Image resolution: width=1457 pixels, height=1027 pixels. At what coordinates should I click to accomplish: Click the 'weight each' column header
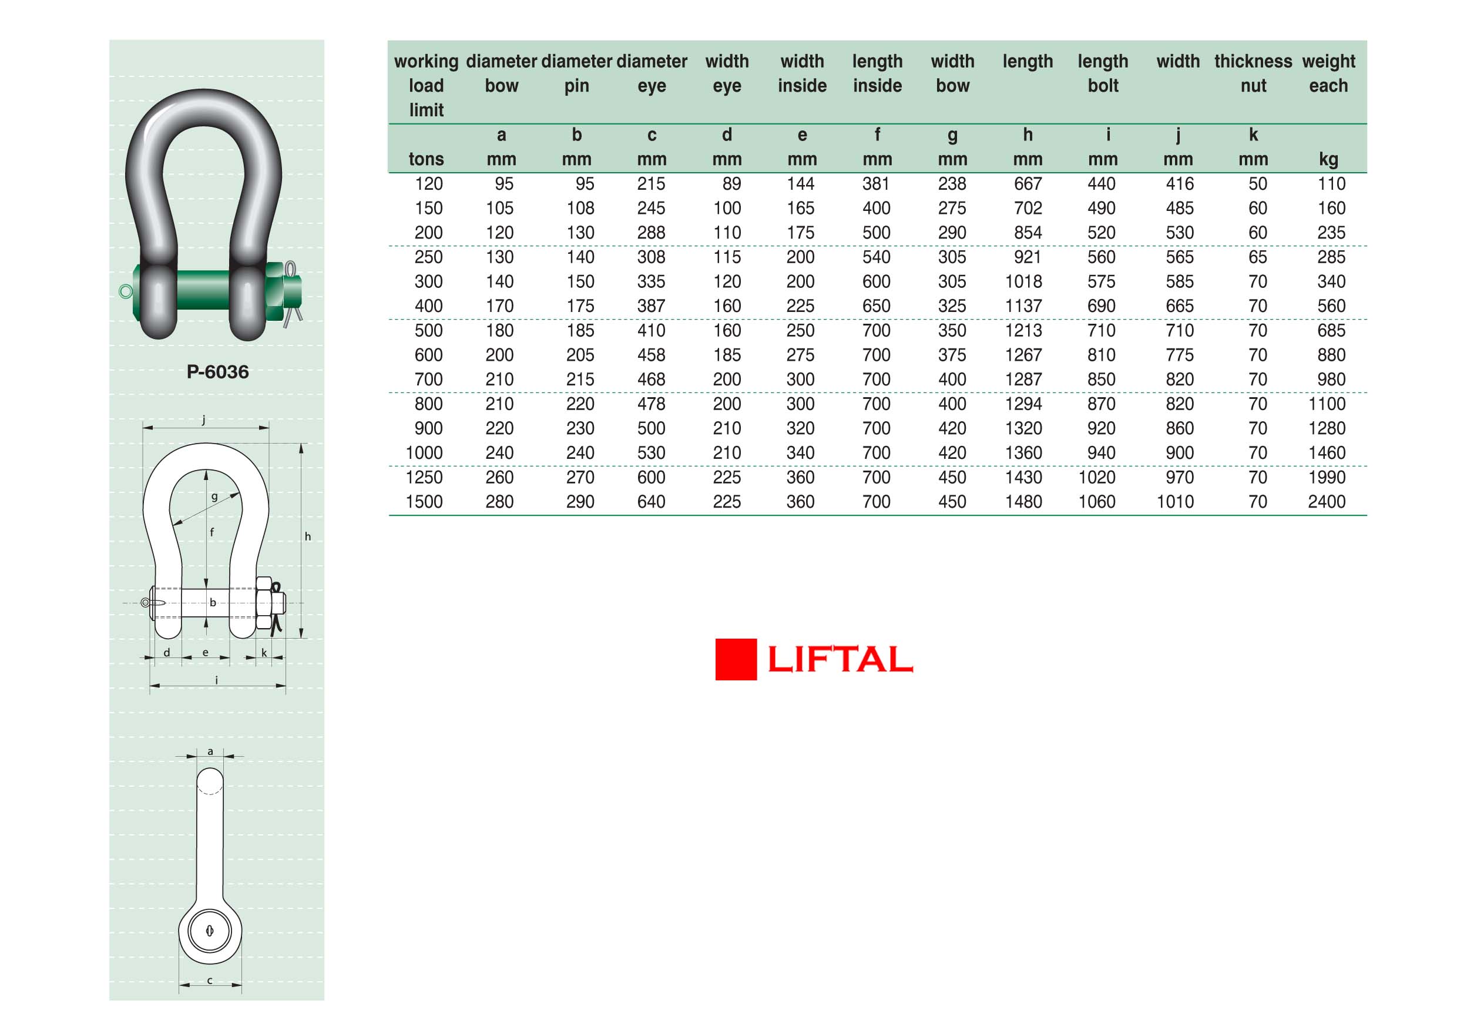[x=1328, y=73]
